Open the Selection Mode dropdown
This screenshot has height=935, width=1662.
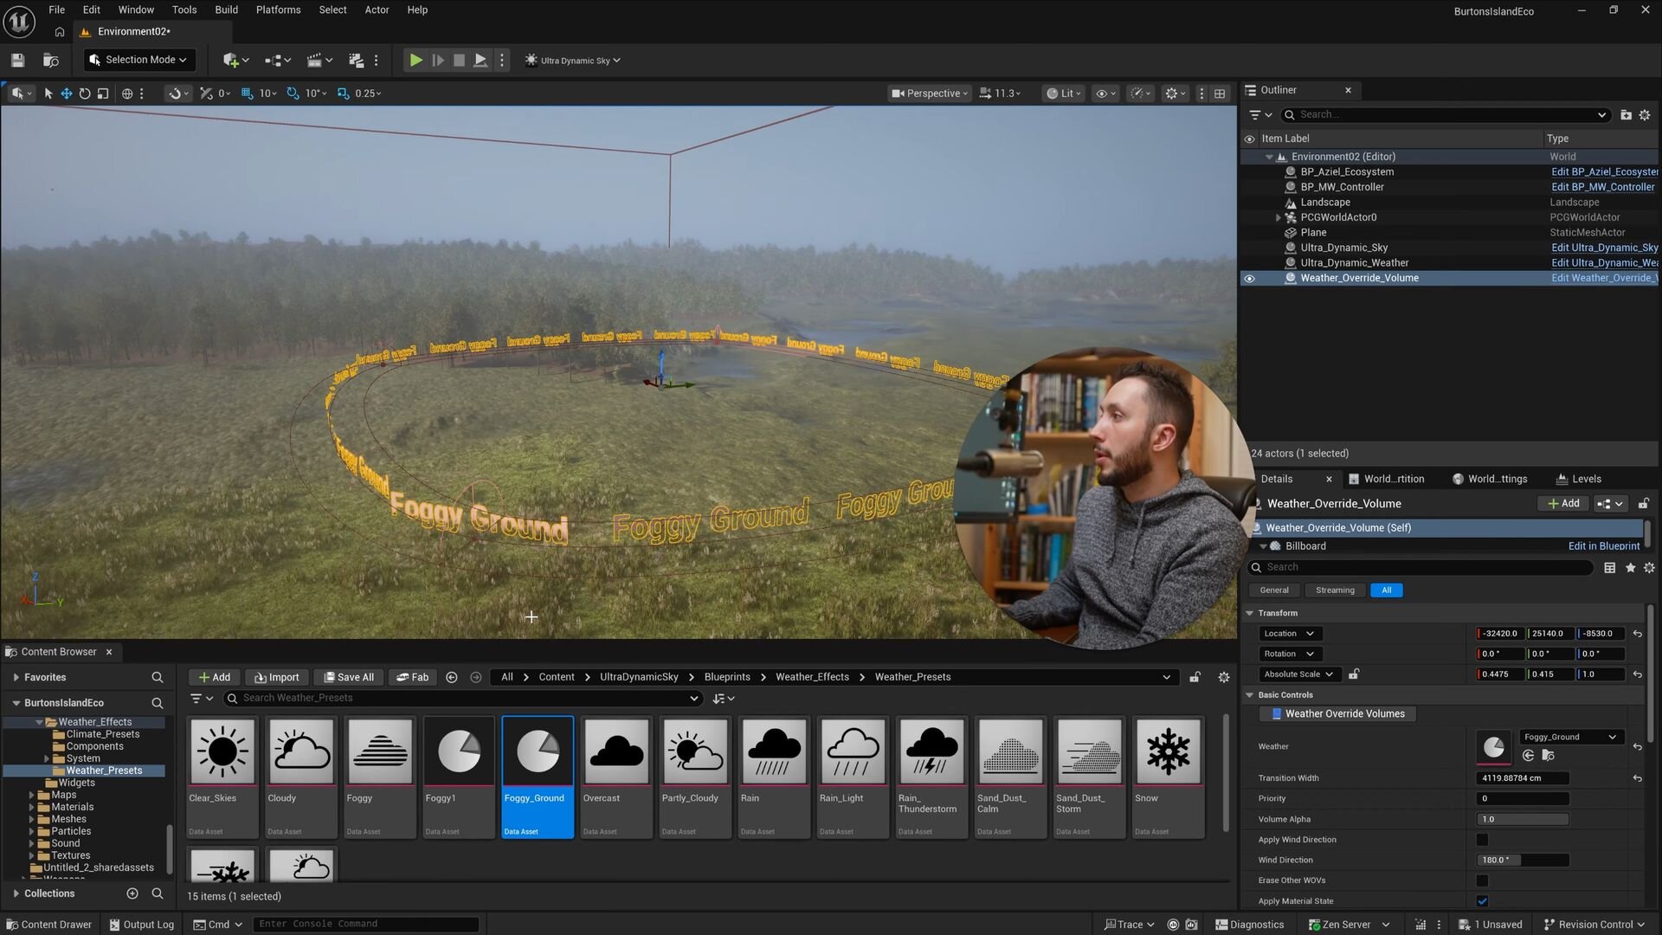pos(139,60)
